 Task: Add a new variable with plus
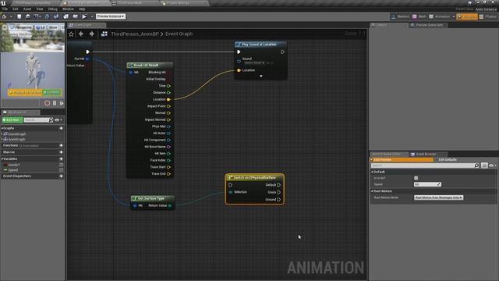61,158
